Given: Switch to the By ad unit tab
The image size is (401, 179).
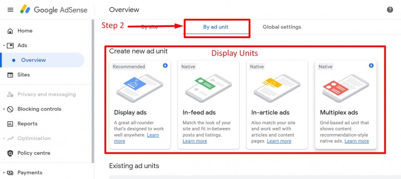Looking at the screenshot, I should tap(216, 27).
